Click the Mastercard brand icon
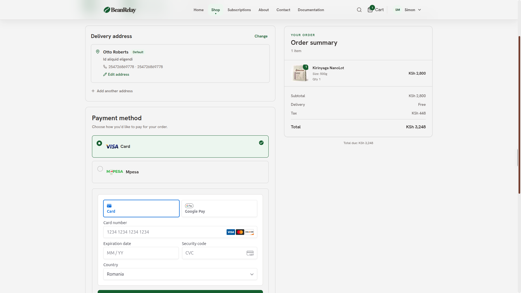Viewport: 521px width, 293px height. tap(240, 232)
